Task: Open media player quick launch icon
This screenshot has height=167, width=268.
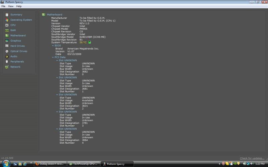Action: click(x=20, y=164)
